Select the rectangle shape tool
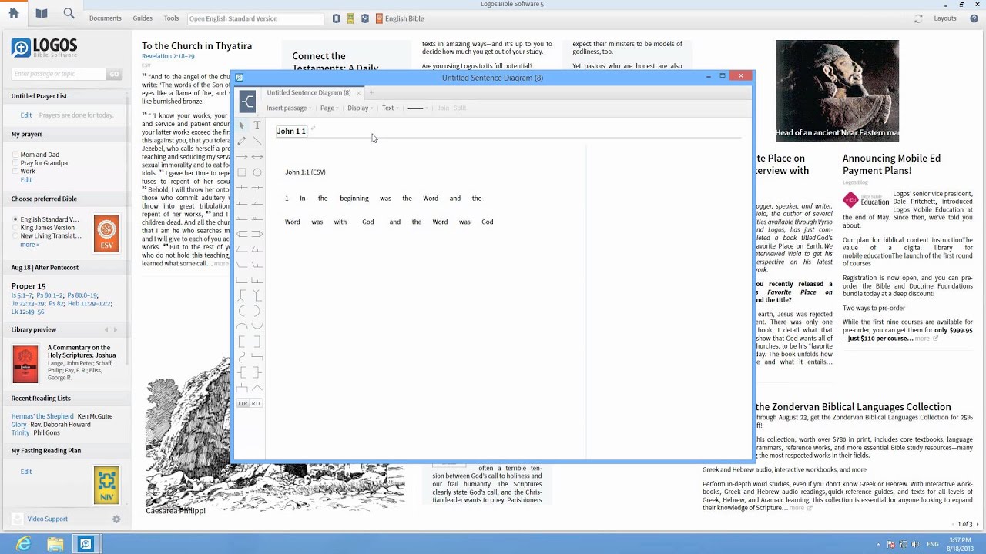This screenshot has width=986, height=554. (x=242, y=172)
